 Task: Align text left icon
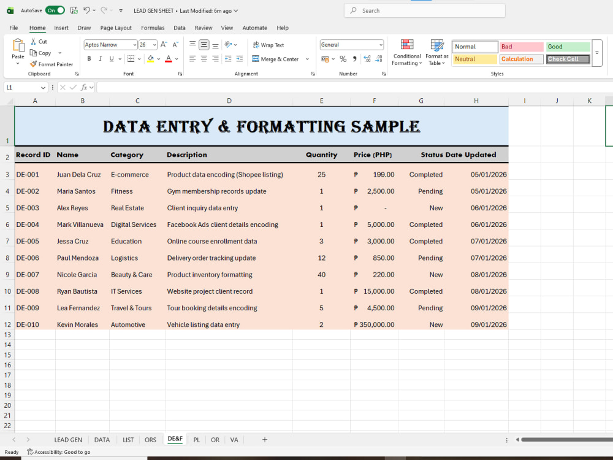[x=192, y=59]
